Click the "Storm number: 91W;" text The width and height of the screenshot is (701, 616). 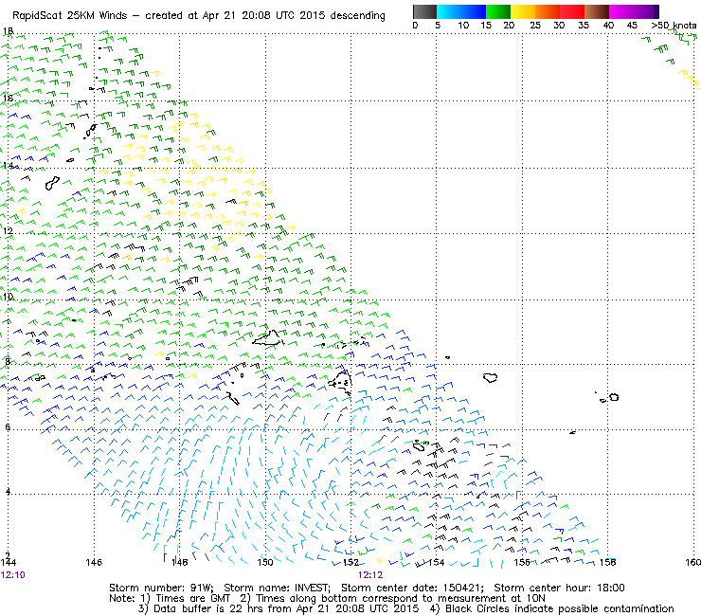point(161,588)
